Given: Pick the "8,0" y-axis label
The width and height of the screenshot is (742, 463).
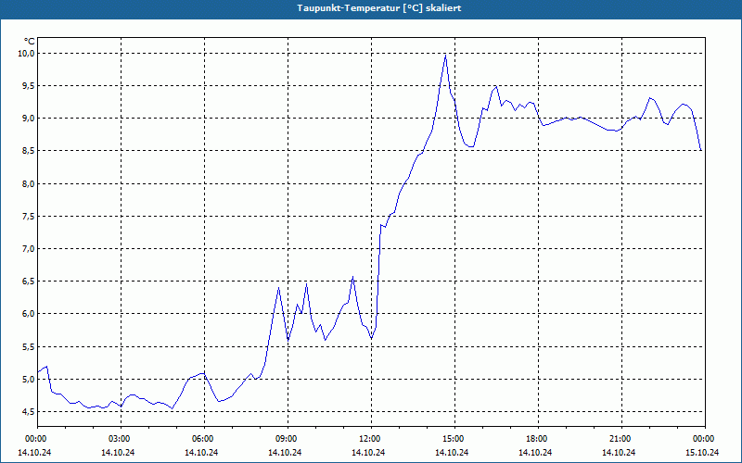Looking at the screenshot, I should [29, 183].
